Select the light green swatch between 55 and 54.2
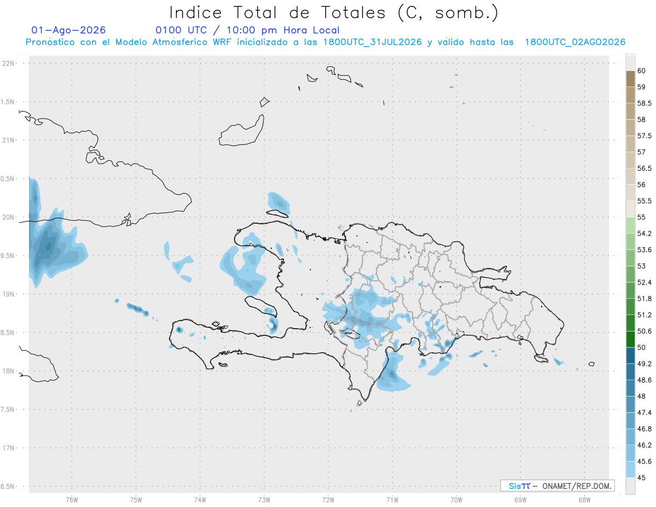 [x=630, y=225]
